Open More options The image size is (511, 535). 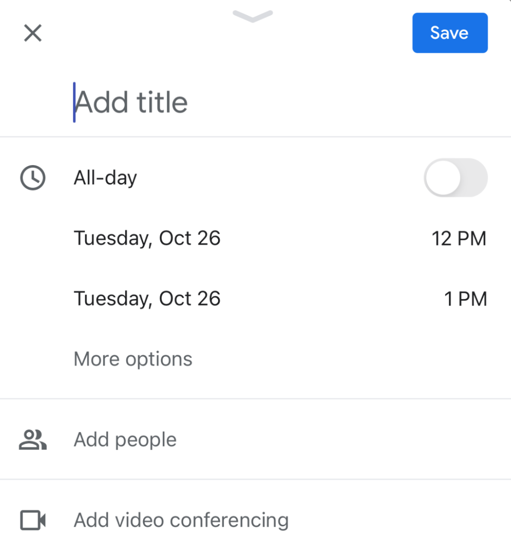133,359
